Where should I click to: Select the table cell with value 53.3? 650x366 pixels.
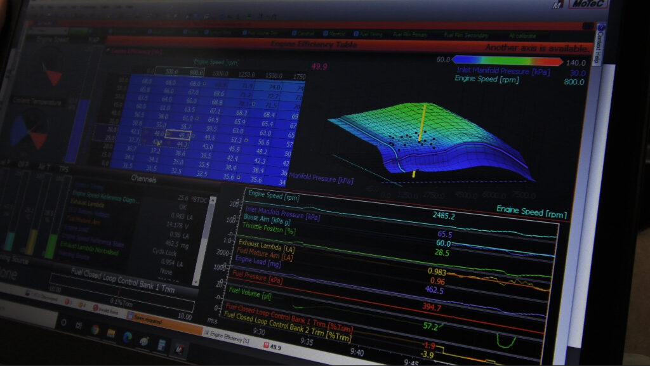pos(236,140)
